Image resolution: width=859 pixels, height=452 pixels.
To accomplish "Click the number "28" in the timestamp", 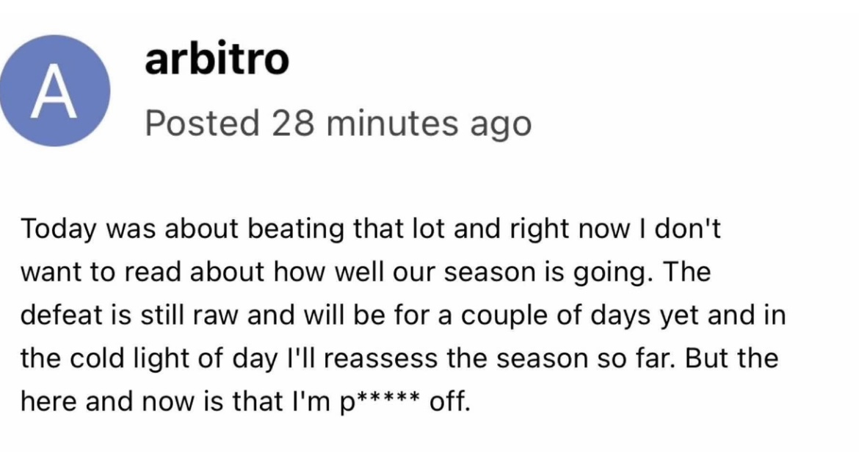I will 292,123.
